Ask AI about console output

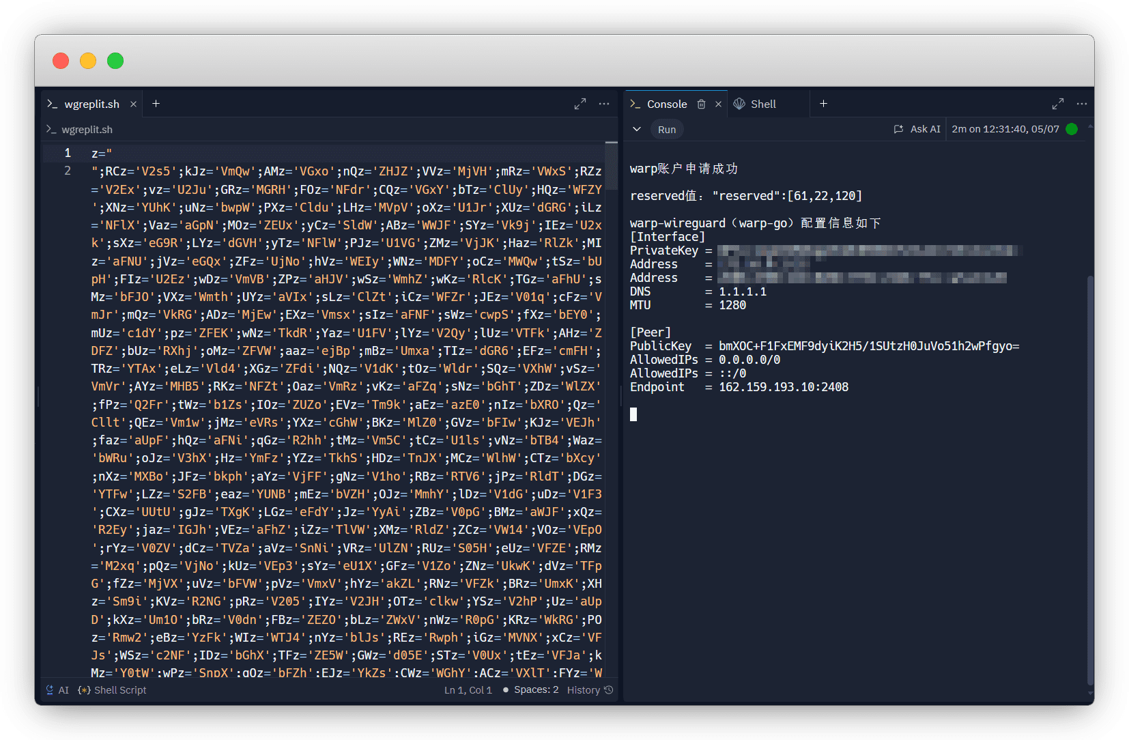917,129
